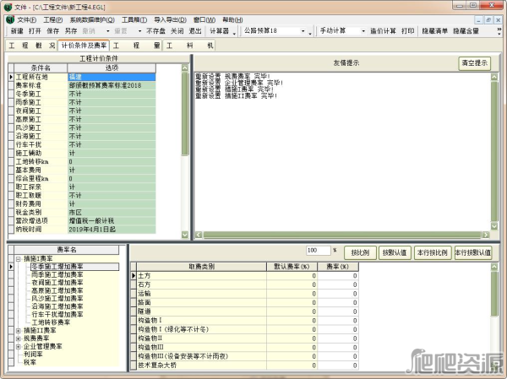
Task: Click the 清空提示 button
Action: (474, 63)
